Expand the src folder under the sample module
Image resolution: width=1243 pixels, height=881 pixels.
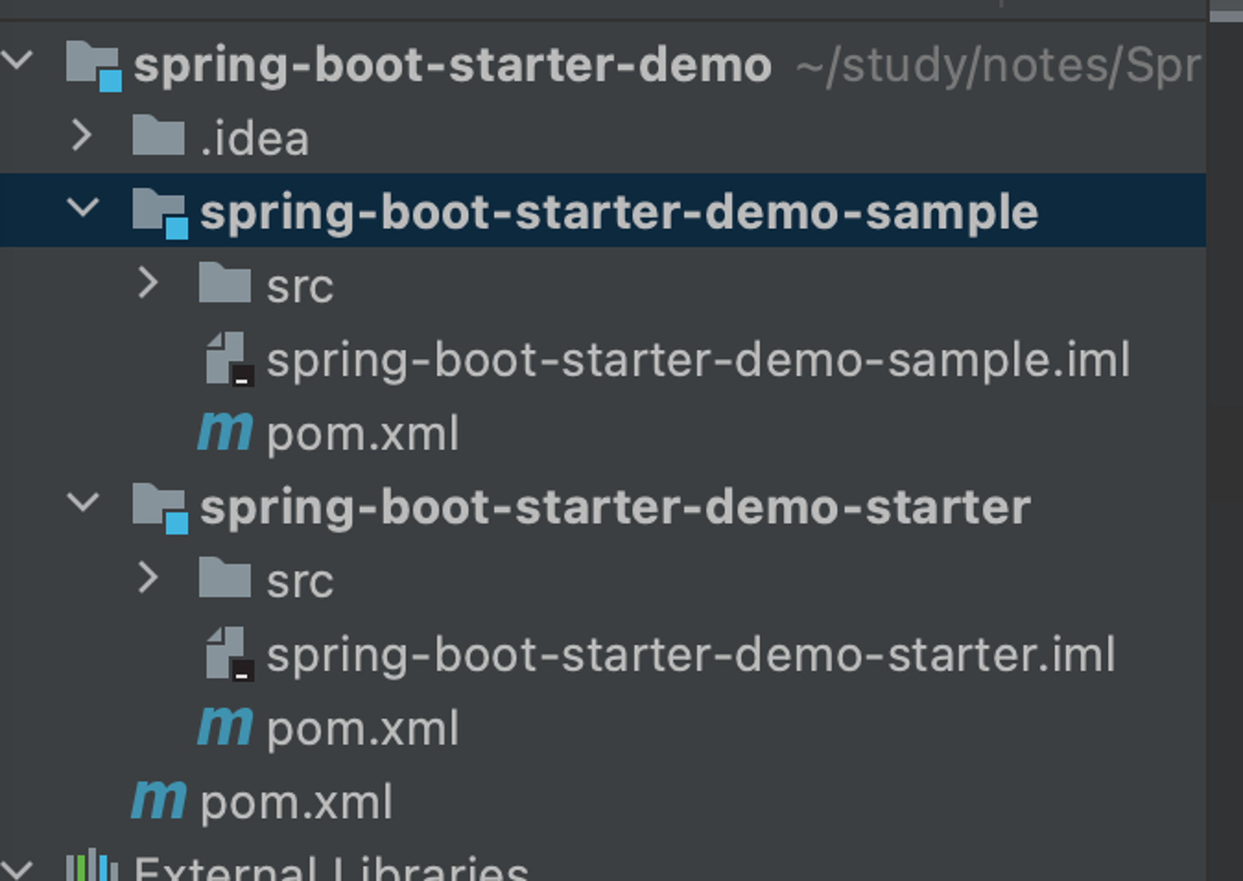[x=148, y=283]
